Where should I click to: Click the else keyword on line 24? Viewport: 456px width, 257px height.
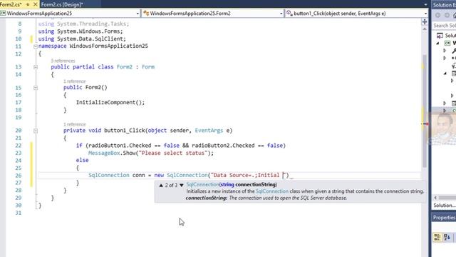[x=83, y=160]
